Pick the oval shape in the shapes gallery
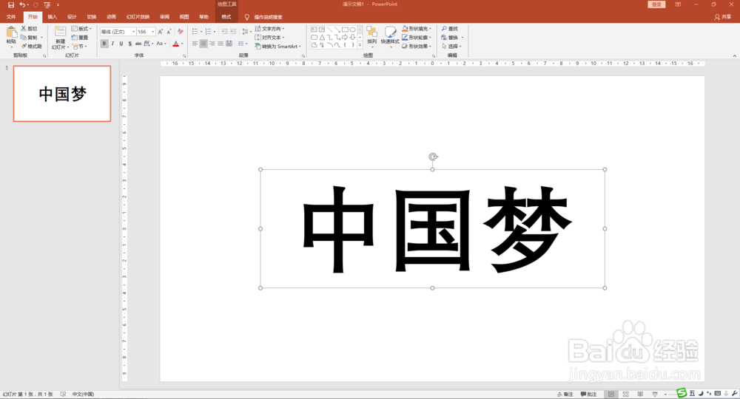Image resolution: width=740 pixels, height=399 pixels. (x=352, y=30)
